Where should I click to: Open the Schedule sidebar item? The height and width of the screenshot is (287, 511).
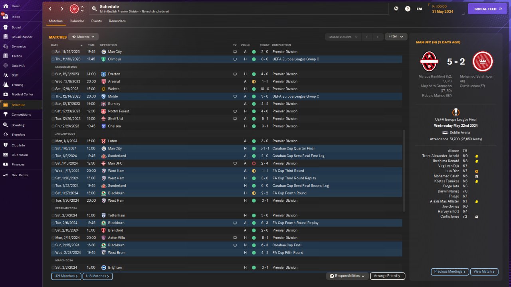[21, 105]
